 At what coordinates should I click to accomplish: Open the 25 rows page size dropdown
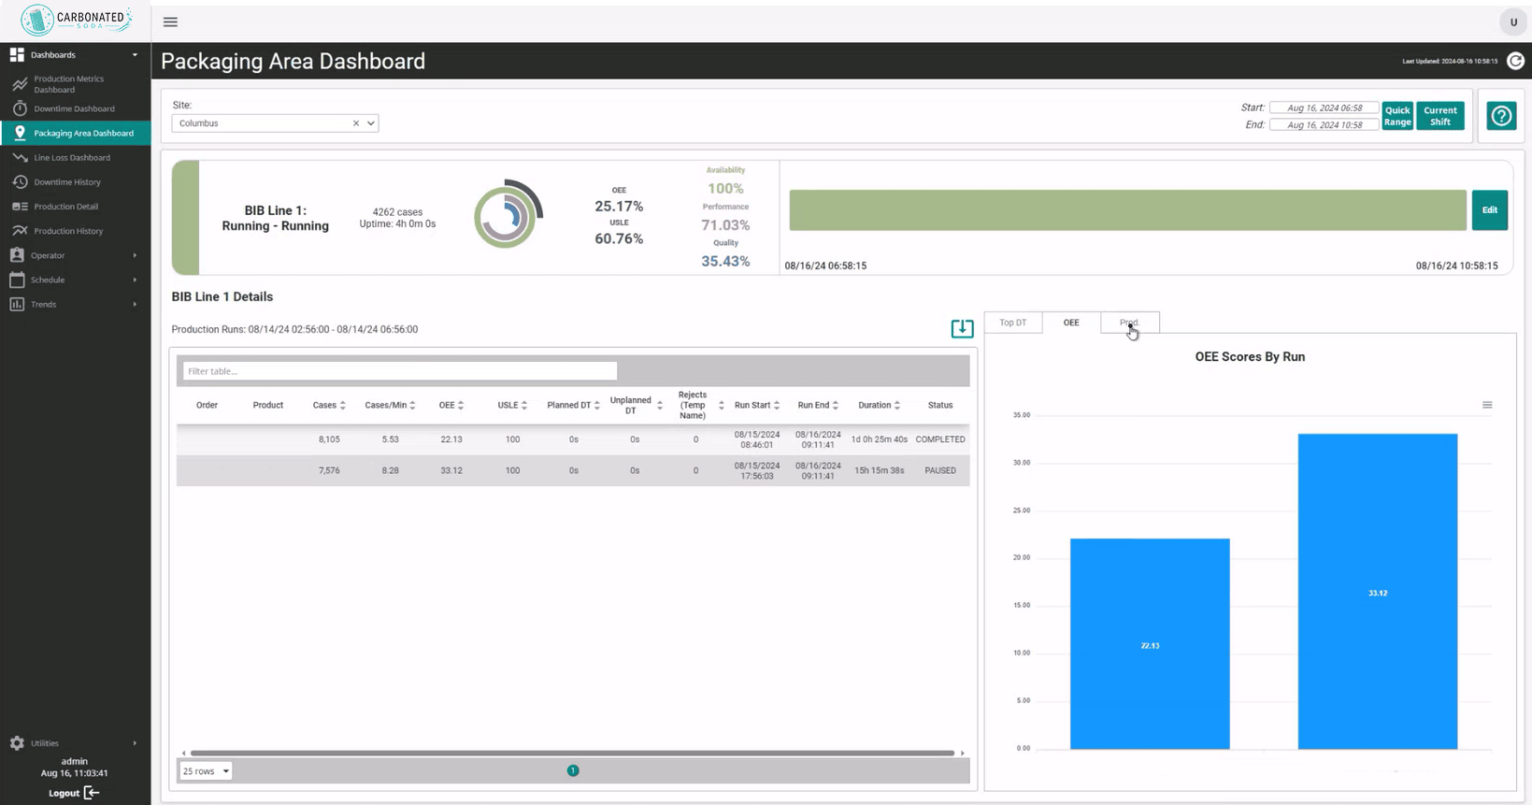[x=206, y=771]
